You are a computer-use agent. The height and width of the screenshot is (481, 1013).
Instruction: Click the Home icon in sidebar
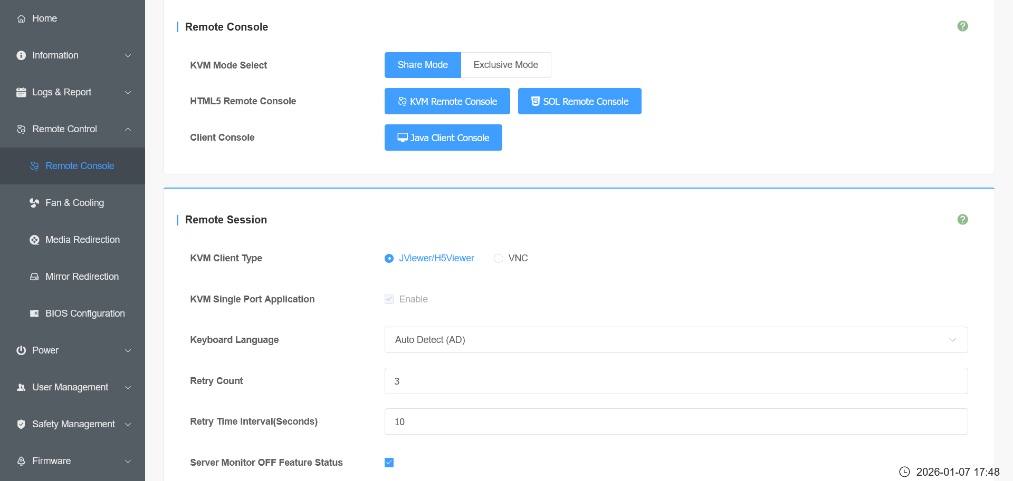(x=21, y=18)
